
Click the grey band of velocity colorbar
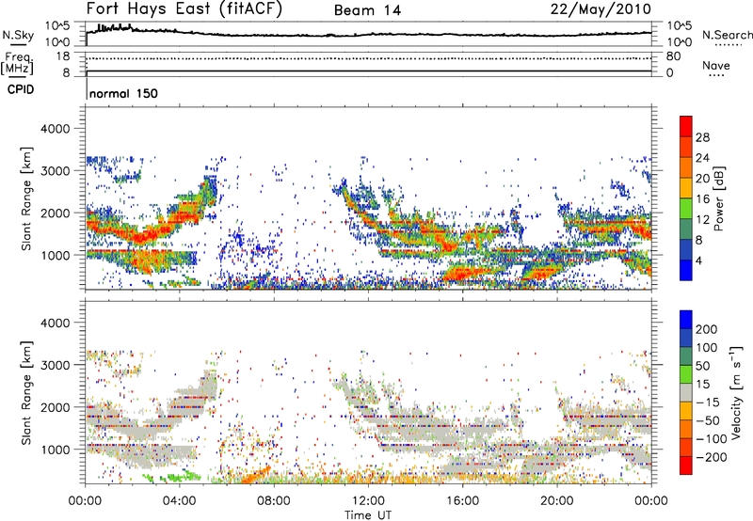coord(686,392)
